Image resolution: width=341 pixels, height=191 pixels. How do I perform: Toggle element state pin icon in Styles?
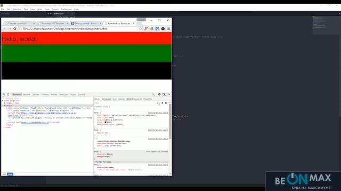(x=162, y=103)
